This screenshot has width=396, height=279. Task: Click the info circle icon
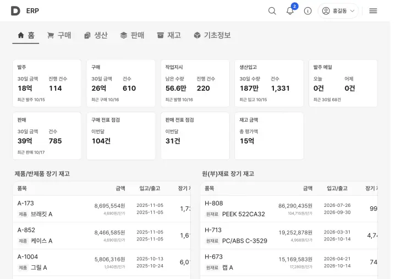click(307, 11)
